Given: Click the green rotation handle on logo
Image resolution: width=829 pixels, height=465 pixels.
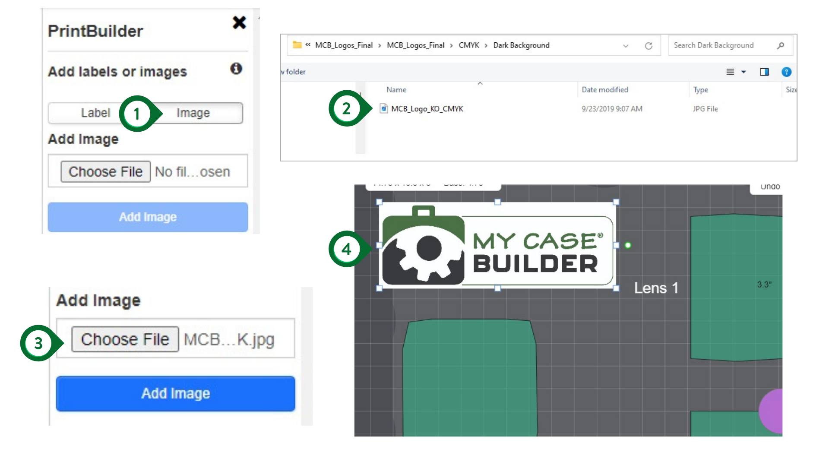Looking at the screenshot, I should [628, 245].
